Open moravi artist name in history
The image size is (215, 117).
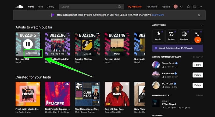click(x=166, y=101)
